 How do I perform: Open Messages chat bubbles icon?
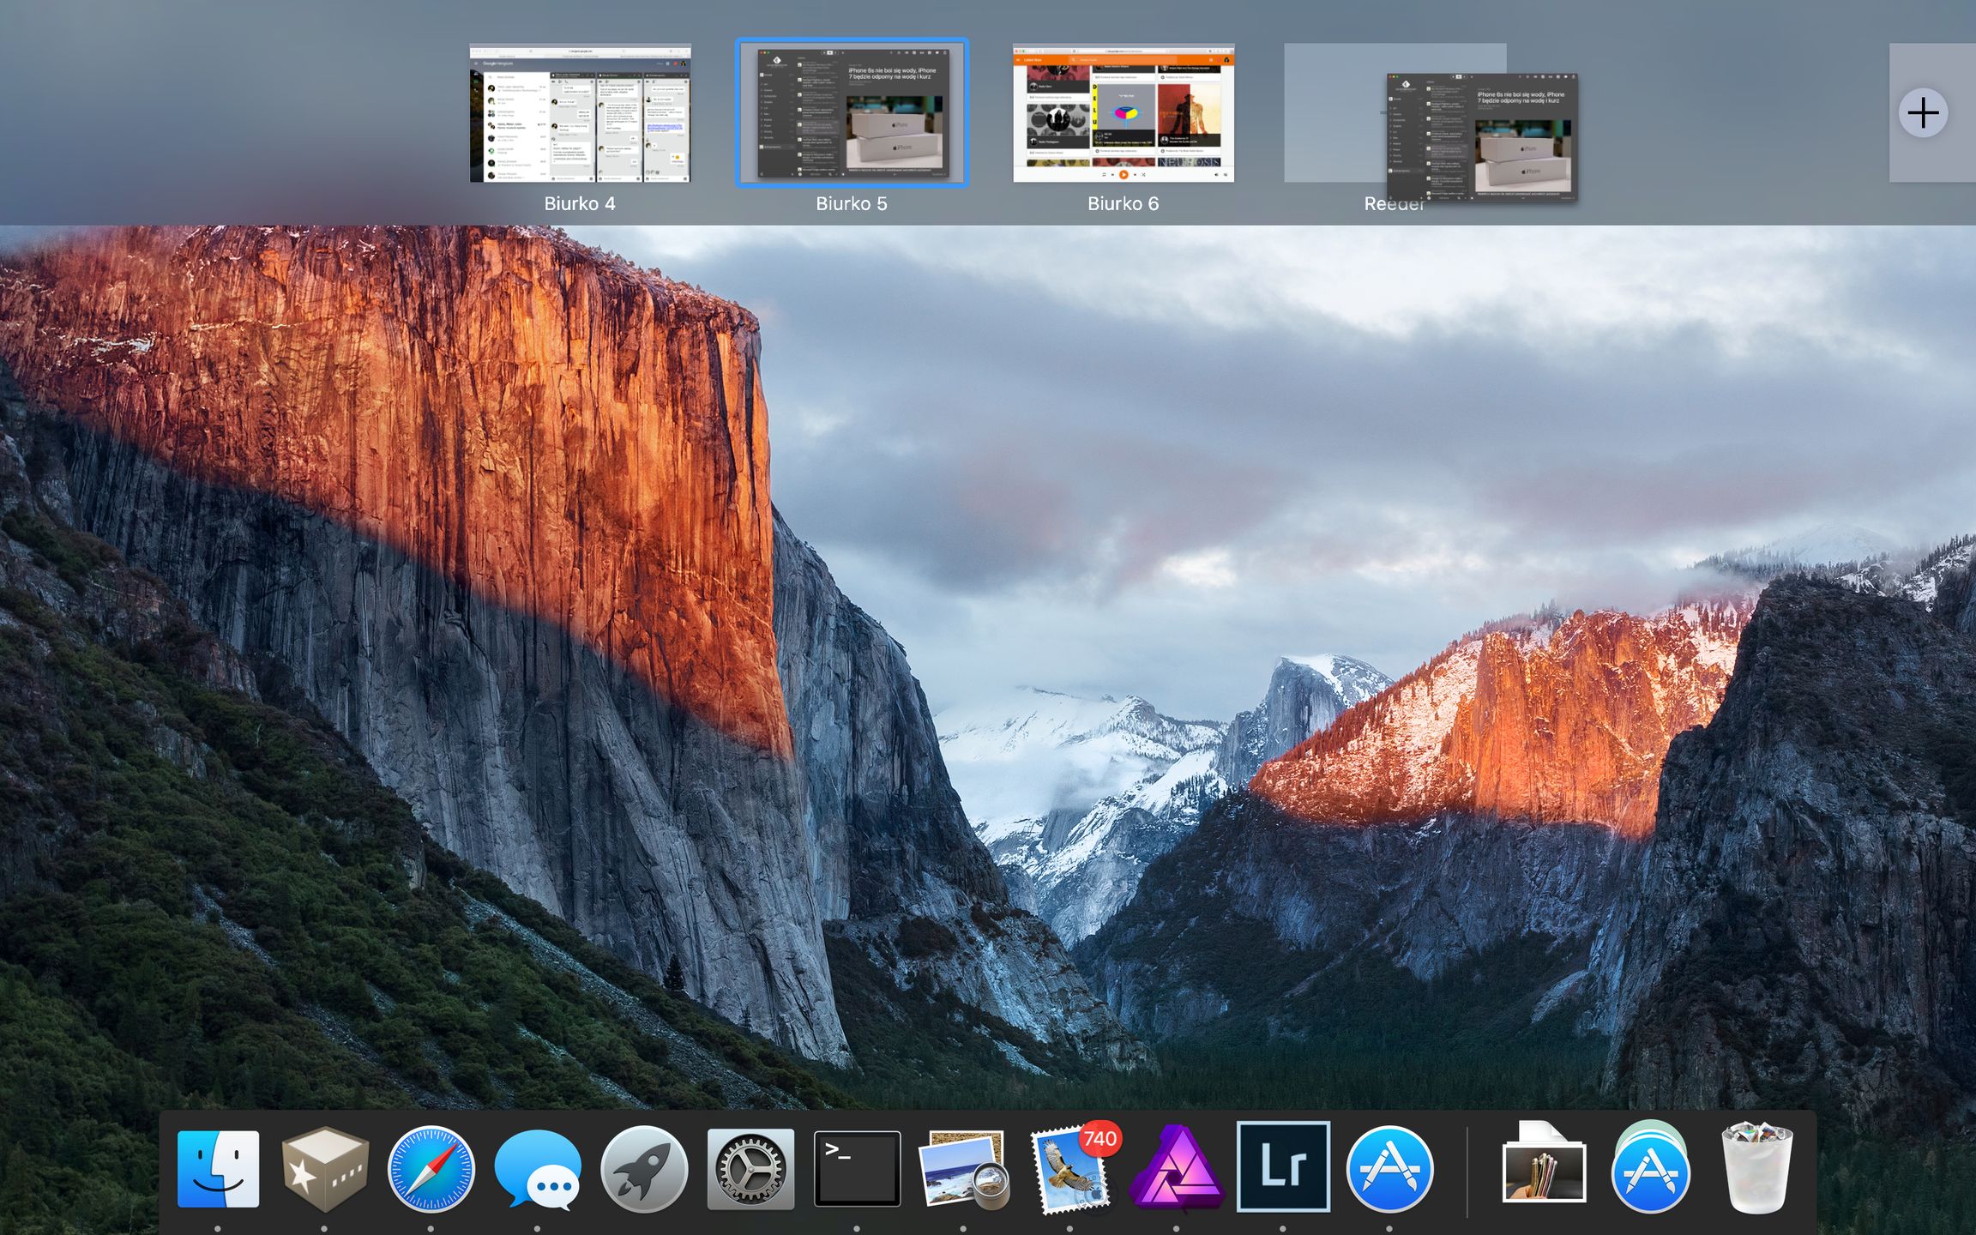coord(538,1168)
